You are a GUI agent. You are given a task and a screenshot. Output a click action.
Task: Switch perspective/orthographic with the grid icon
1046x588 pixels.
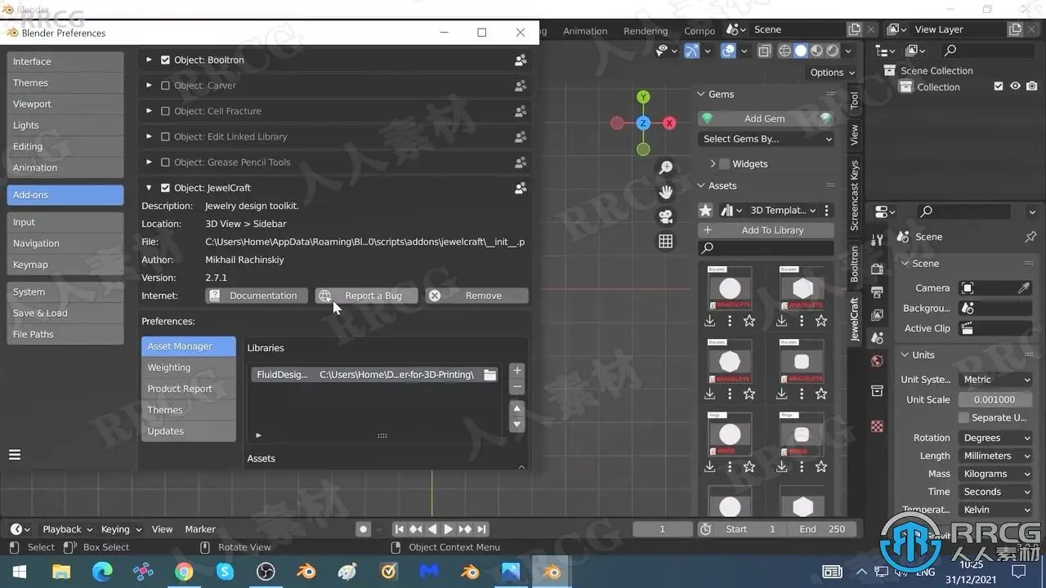pos(666,241)
